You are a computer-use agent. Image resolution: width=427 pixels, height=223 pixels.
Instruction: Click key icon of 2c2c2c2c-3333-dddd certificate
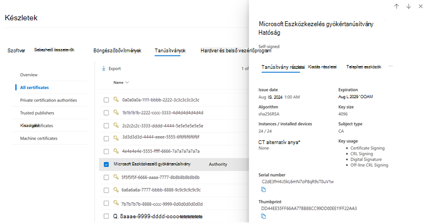click(116, 125)
